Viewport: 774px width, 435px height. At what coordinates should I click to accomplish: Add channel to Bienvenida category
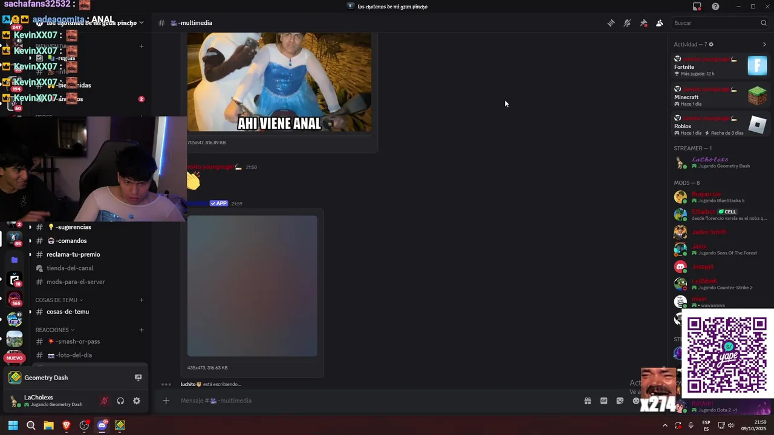(141, 46)
